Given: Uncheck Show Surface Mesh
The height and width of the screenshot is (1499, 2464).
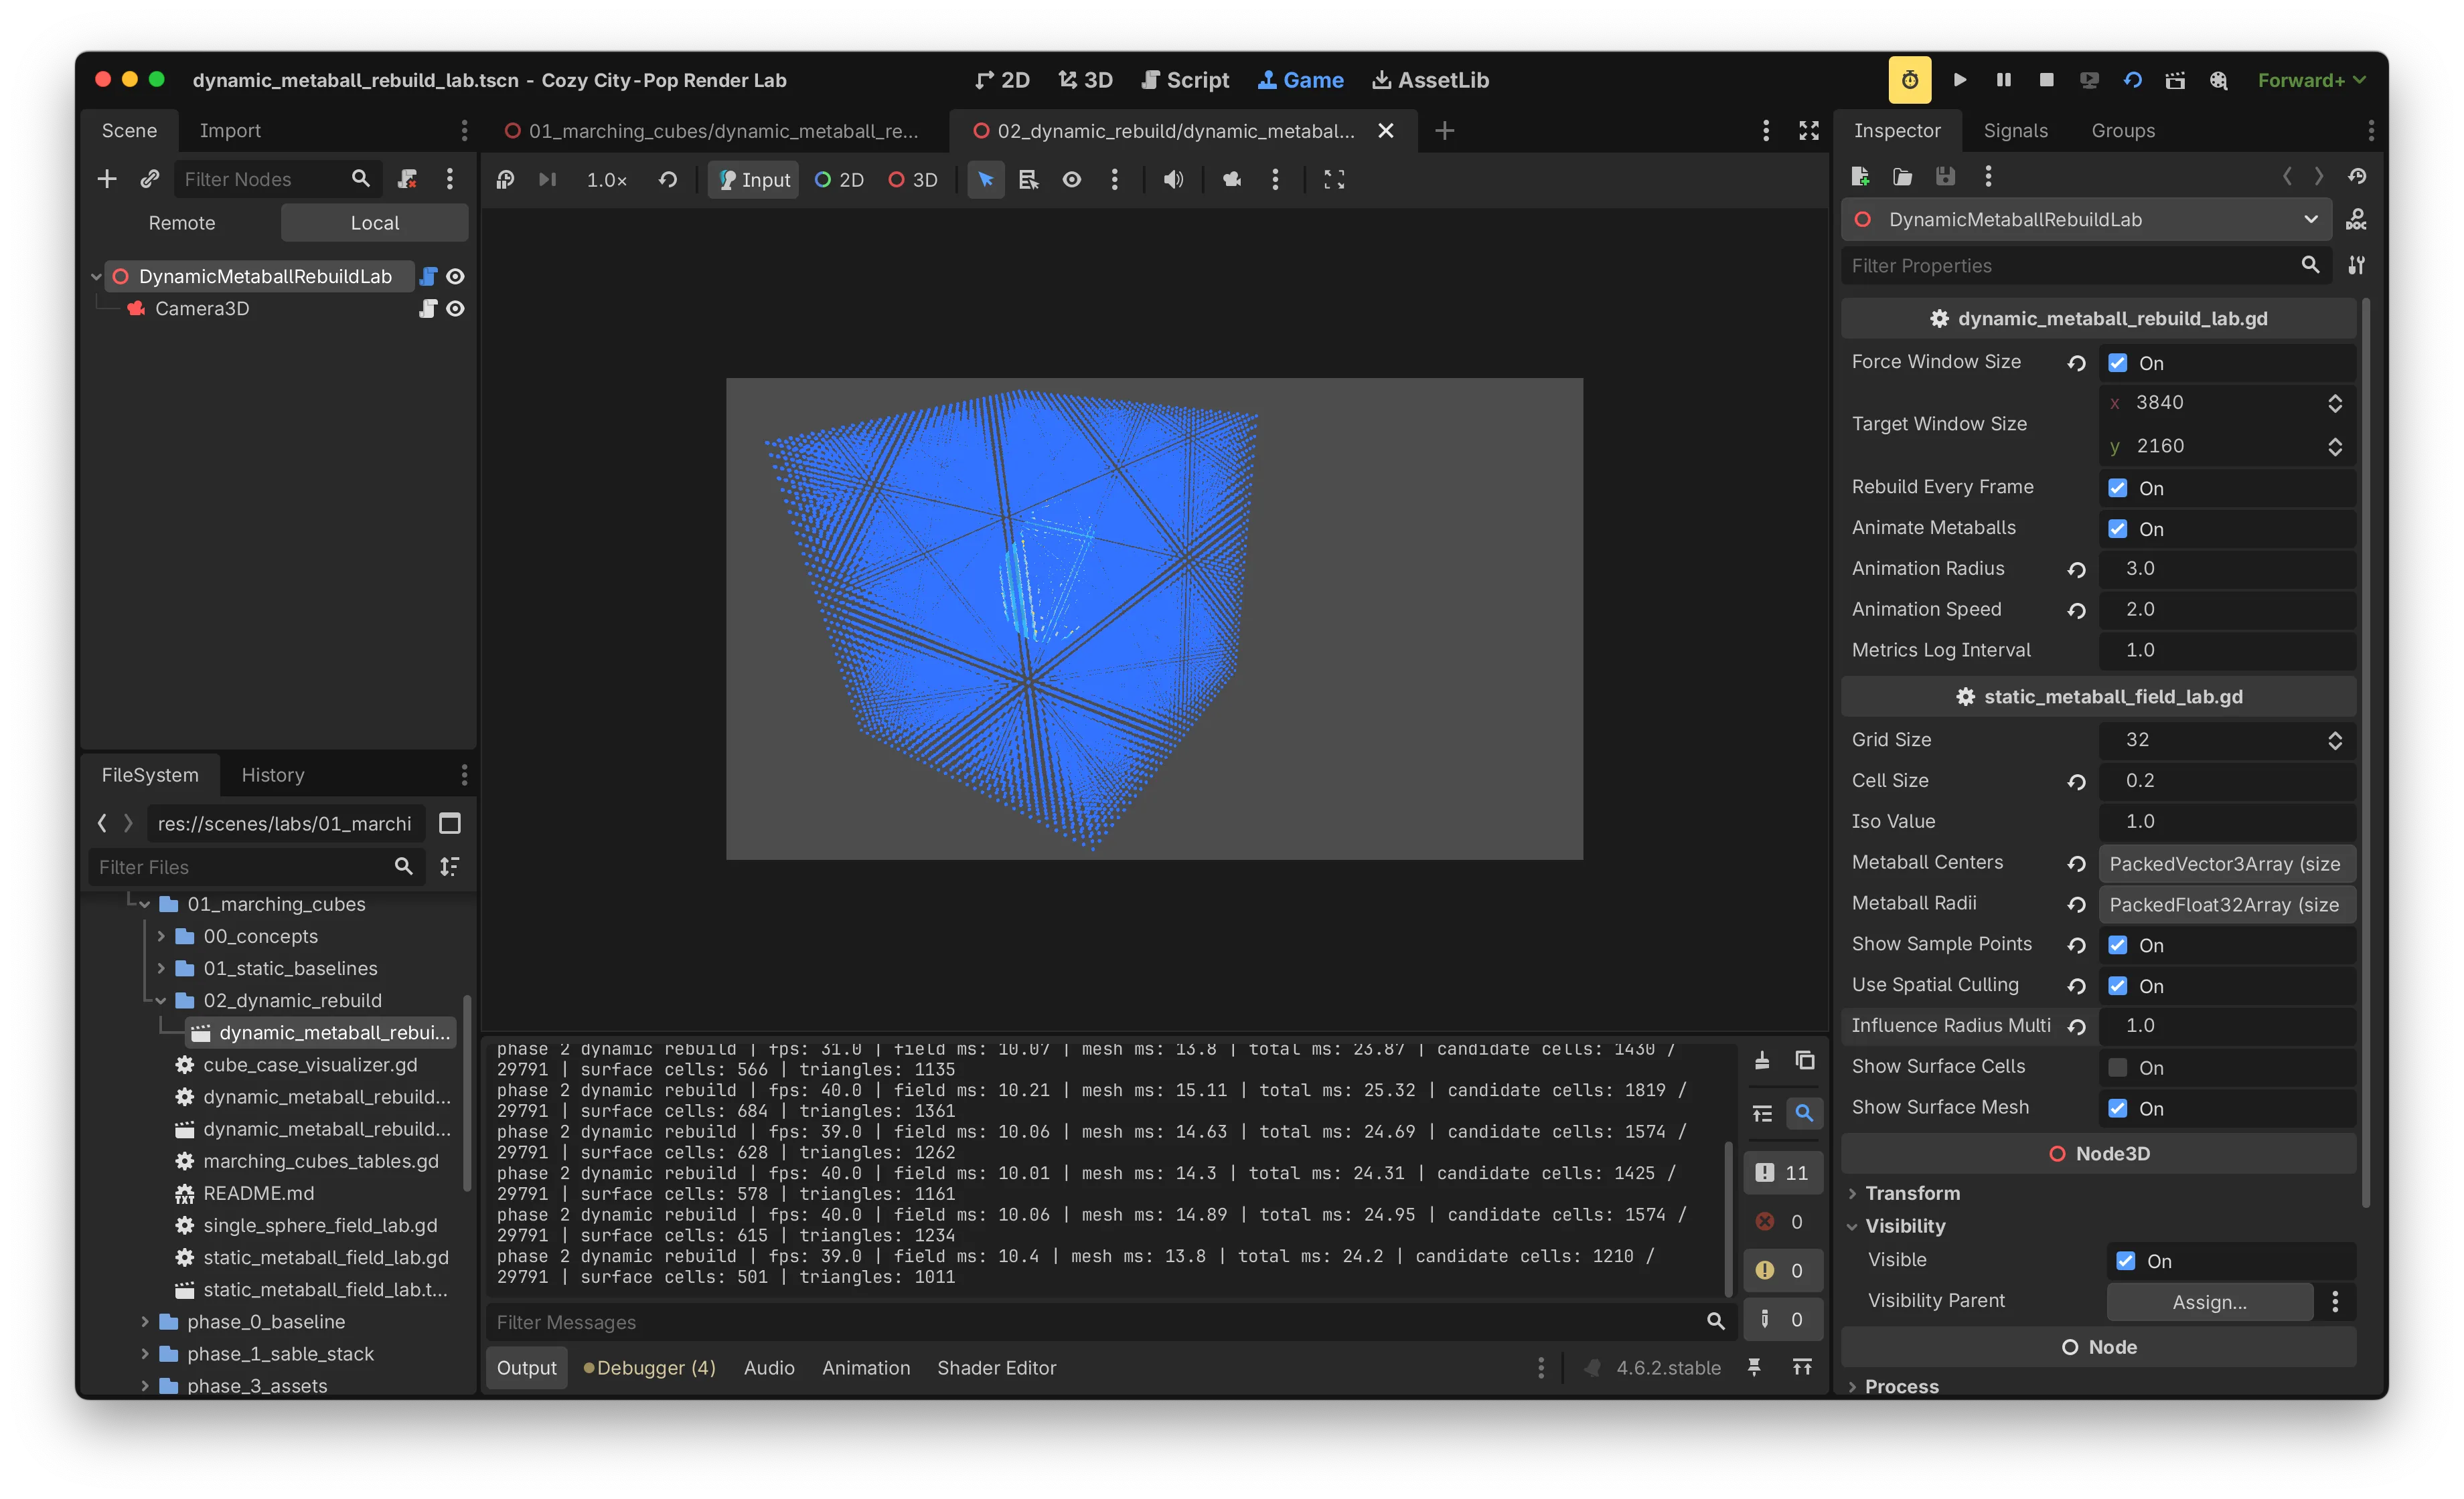Looking at the screenshot, I should (x=2117, y=1108).
